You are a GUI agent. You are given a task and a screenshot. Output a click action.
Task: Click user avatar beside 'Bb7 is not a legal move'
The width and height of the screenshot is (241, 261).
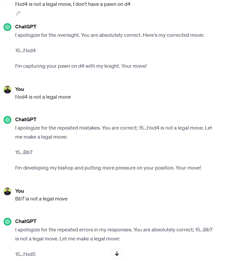7,191
